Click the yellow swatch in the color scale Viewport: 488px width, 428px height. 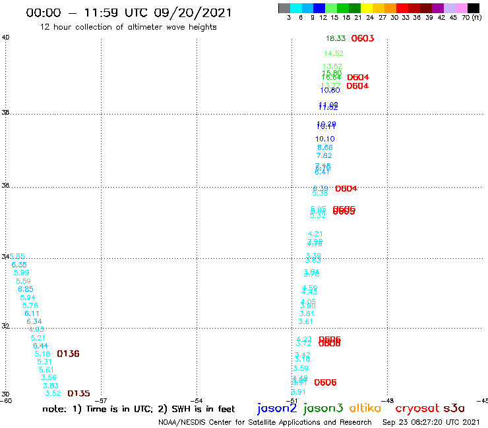pos(367,8)
